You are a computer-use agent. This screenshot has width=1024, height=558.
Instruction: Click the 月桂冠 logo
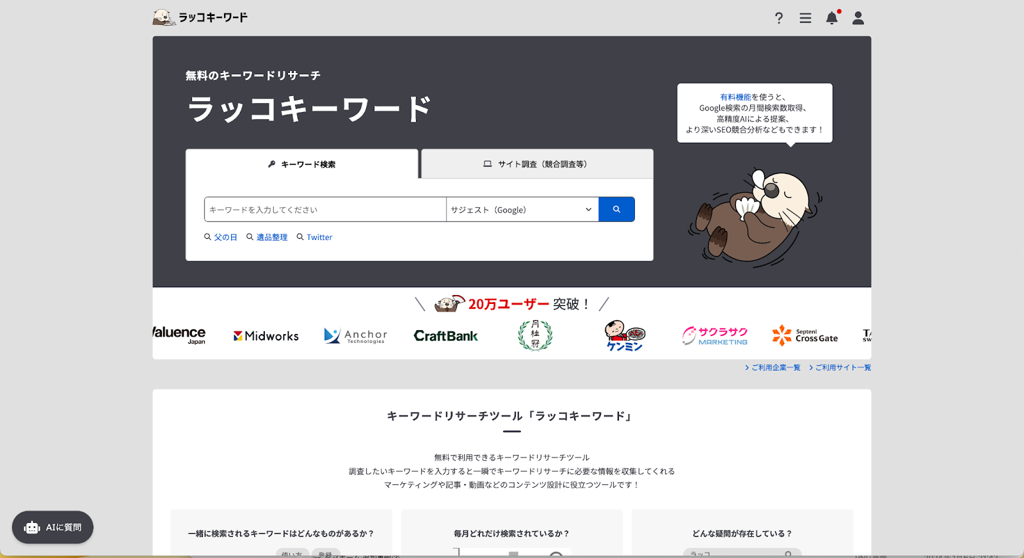click(x=535, y=335)
